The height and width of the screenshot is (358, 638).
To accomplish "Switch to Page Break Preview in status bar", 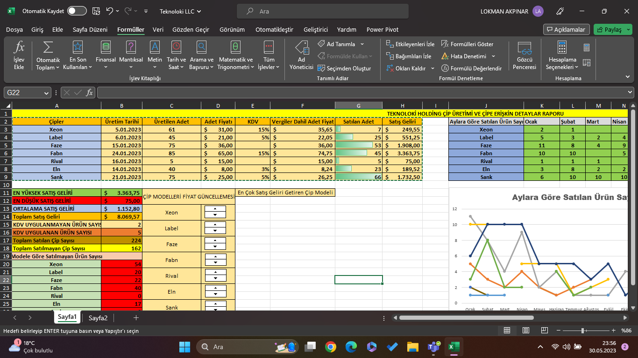I will (545, 330).
